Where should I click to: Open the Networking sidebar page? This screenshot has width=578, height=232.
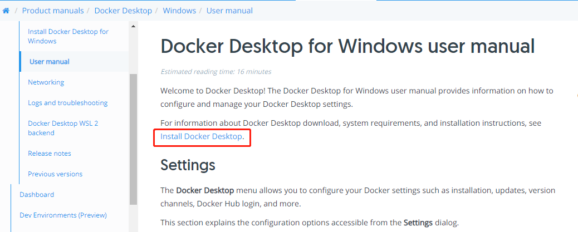(46, 82)
